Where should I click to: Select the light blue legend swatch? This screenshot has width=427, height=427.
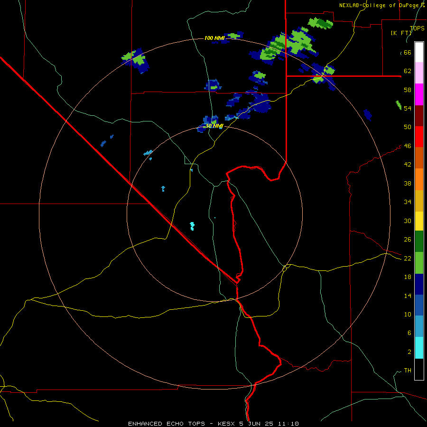[x=419, y=326]
